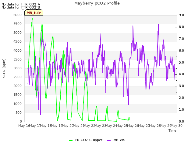Click the chart title Mayberry pCO2 Profile
The width and height of the screenshot is (195, 146).
(97, 3)
